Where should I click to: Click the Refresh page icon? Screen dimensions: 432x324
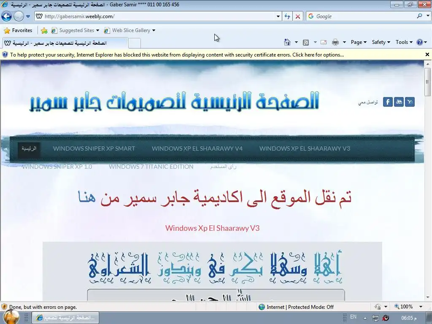point(287,16)
